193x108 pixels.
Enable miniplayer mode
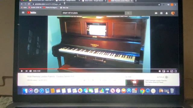[x=164, y=71]
